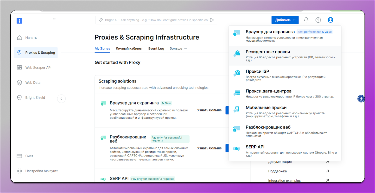The height and width of the screenshot is (193, 375).
Task: Choose Прокси дата-центров in the add menu
Action: click(285, 94)
